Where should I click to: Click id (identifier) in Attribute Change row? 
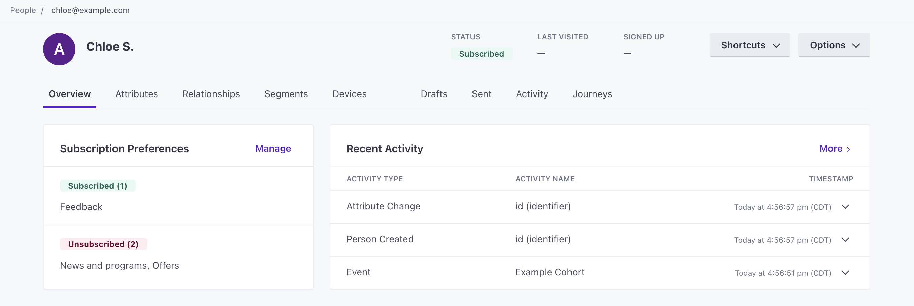click(x=543, y=206)
